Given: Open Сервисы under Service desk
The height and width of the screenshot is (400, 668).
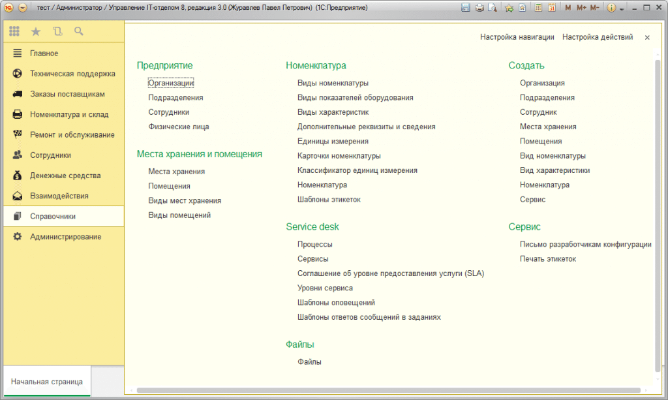Looking at the screenshot, I should (312, 258).
